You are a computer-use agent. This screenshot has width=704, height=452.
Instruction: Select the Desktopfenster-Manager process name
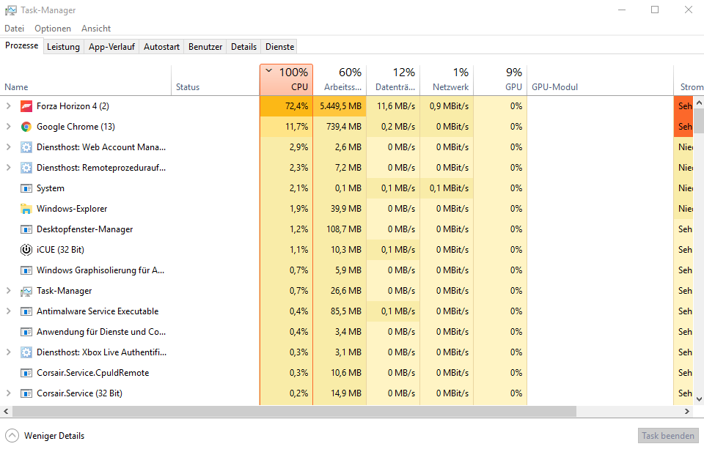[85, 229]
